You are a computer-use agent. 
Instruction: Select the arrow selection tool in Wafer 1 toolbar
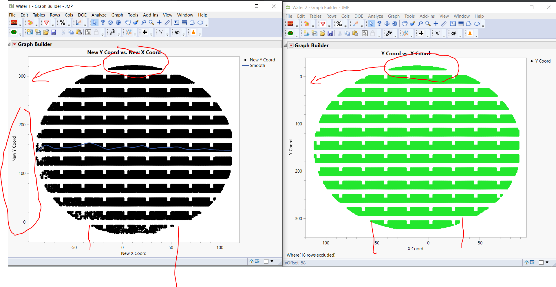coord(95,23)
